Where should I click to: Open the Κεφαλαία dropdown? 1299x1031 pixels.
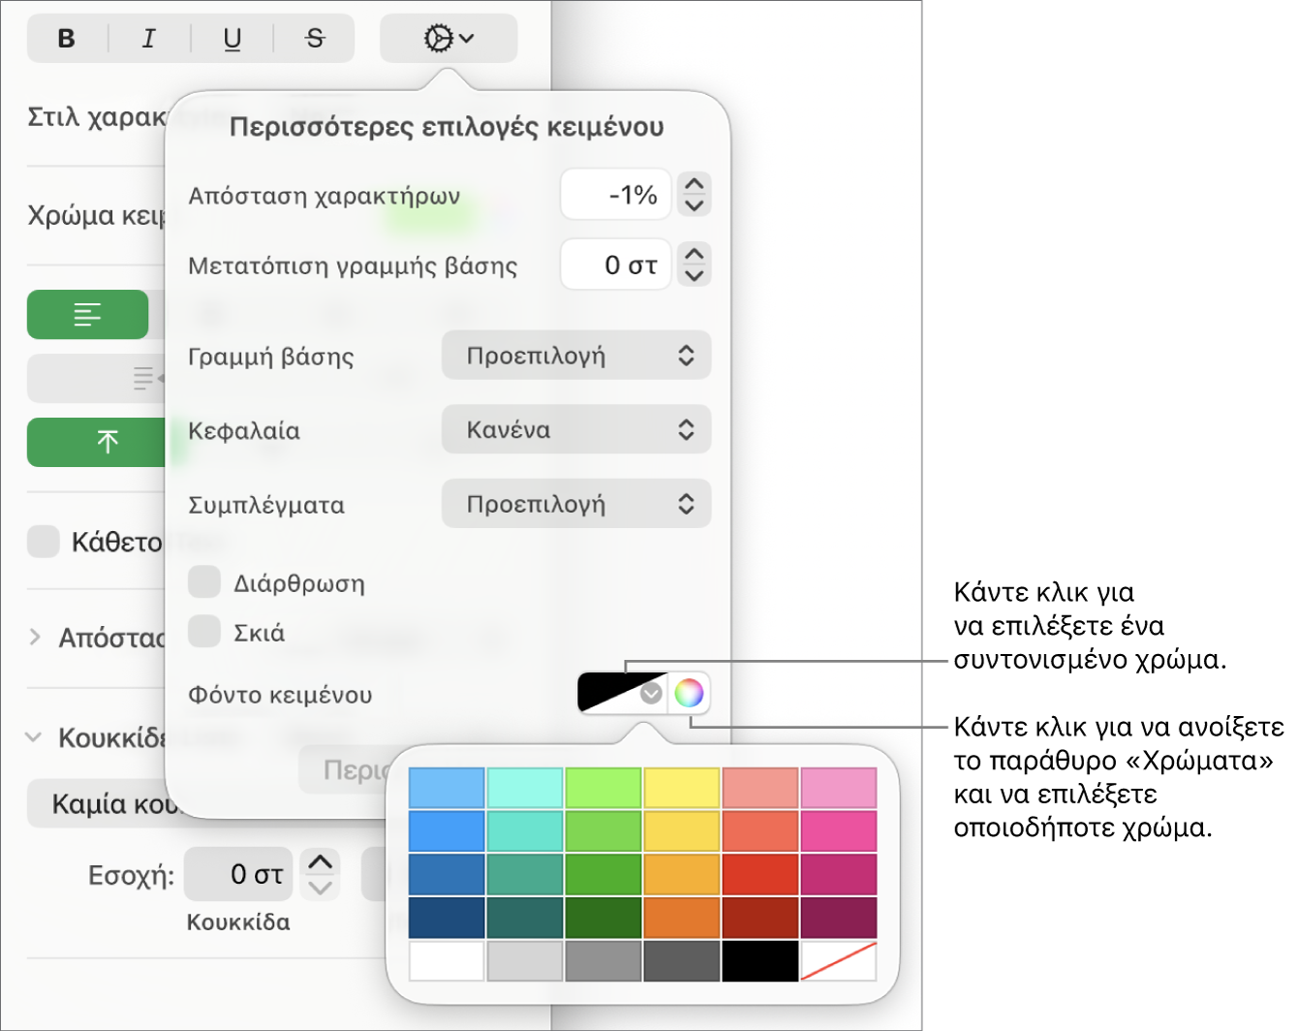(576, 429)
